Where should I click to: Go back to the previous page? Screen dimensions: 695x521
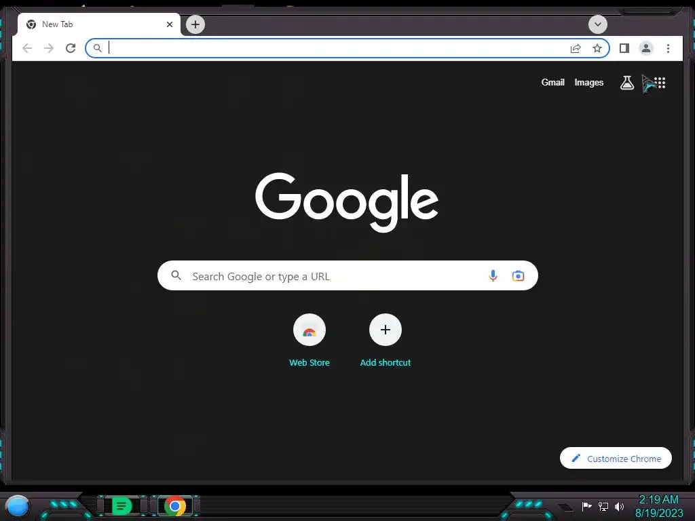27,48
